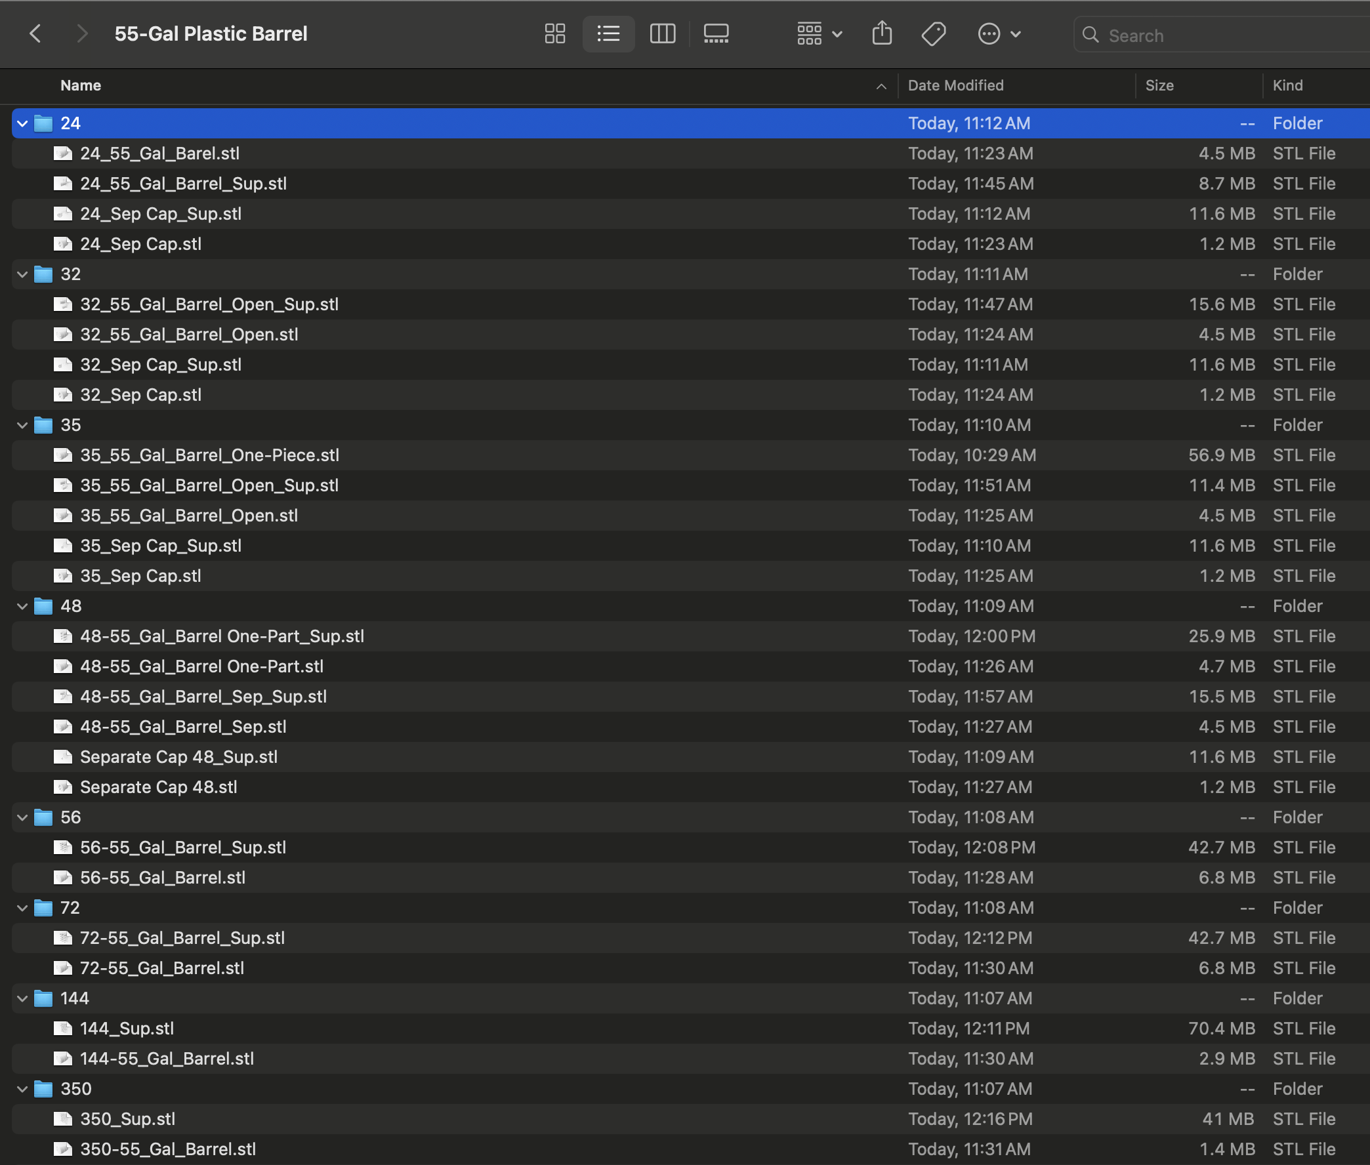Screen dimensions: 1370x1165
Task: Collapse the 350 folder
Action: 22,1089
